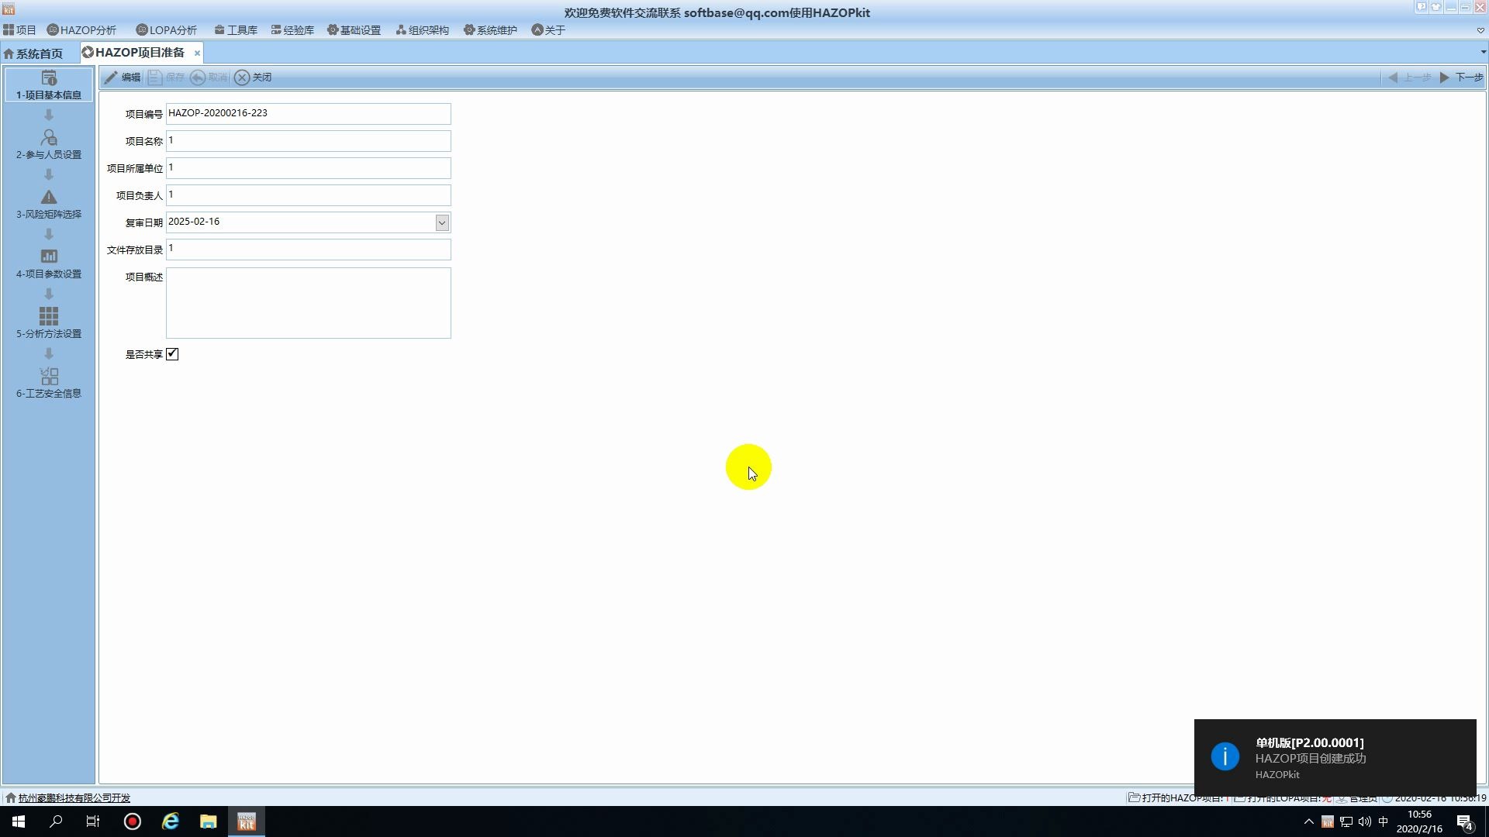
Task: Click the 项目名称 input field
Action: (308, 141)
